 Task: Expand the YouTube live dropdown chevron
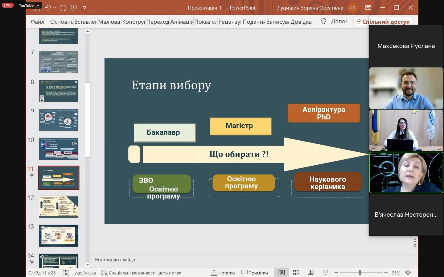point(38,6)
